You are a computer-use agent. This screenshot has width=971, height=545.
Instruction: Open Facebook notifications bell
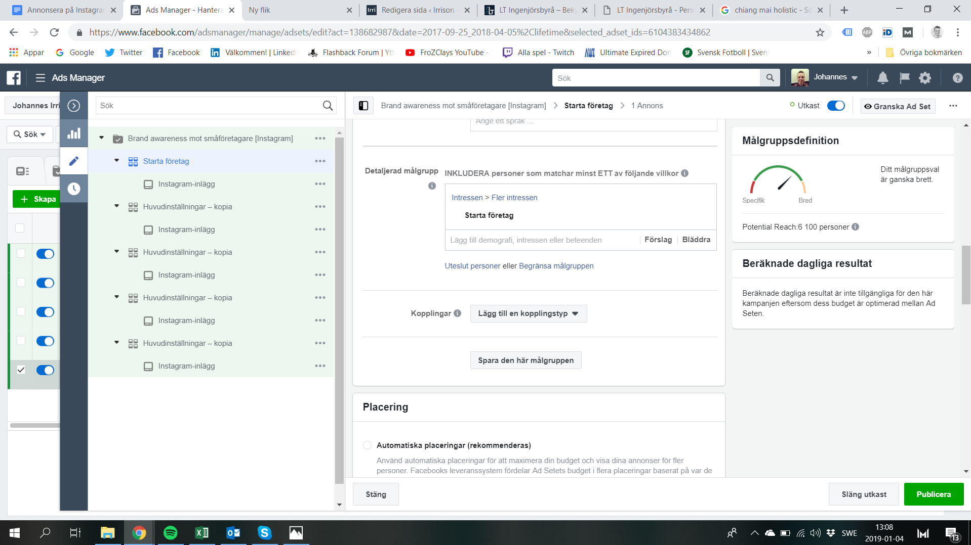pos(882,78)
